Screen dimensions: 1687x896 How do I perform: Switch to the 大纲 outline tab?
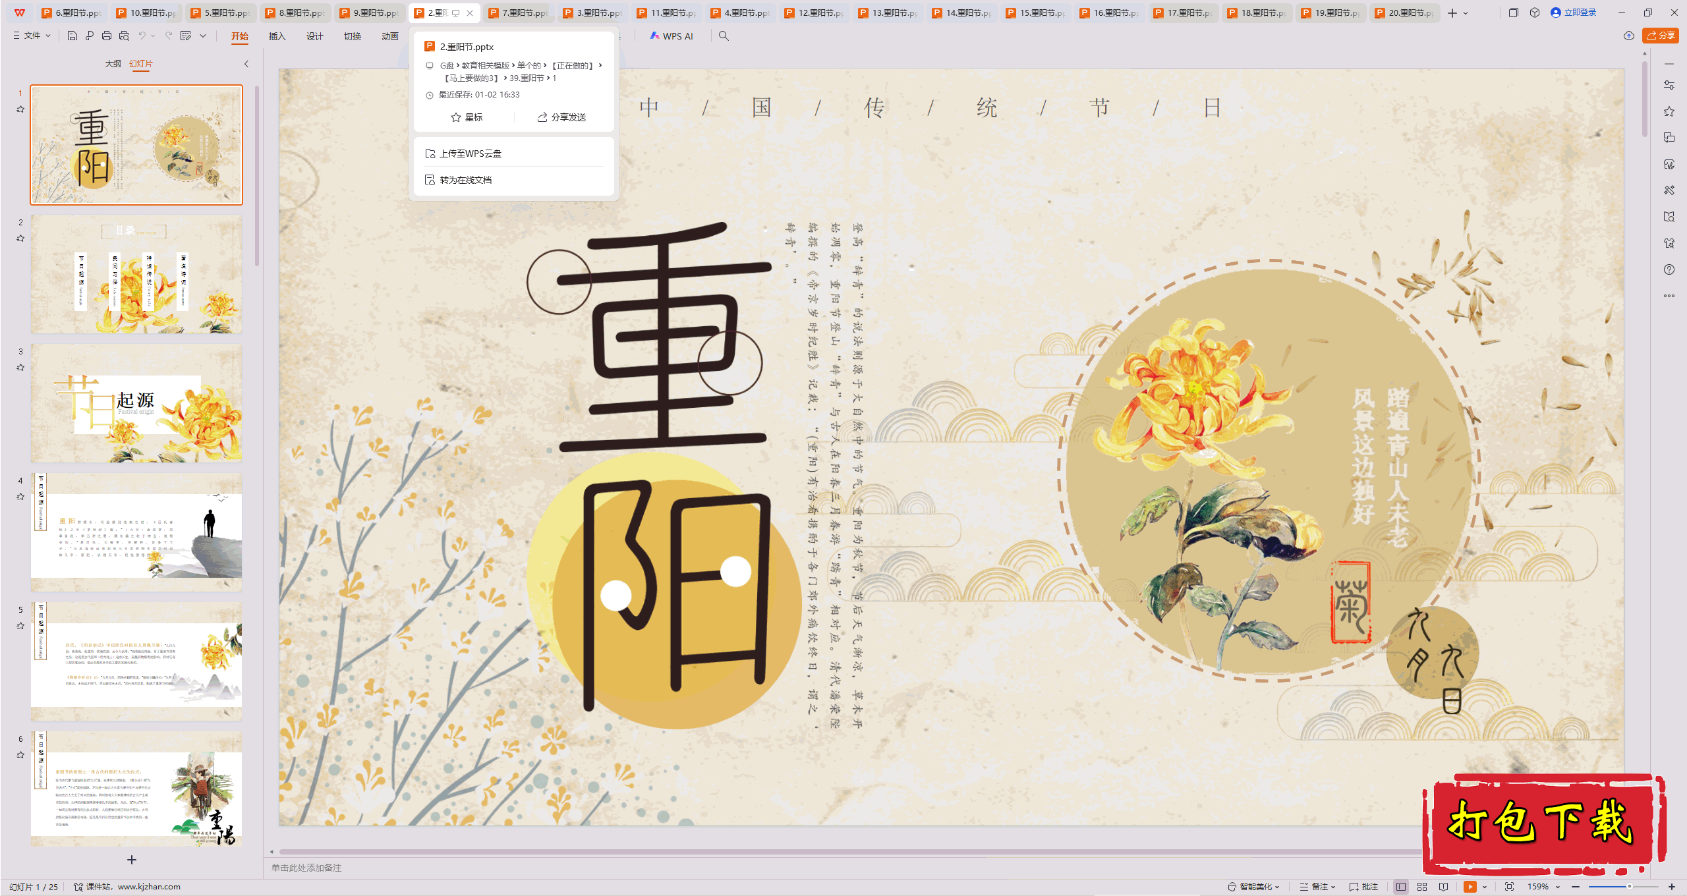[x=113, y=64]
